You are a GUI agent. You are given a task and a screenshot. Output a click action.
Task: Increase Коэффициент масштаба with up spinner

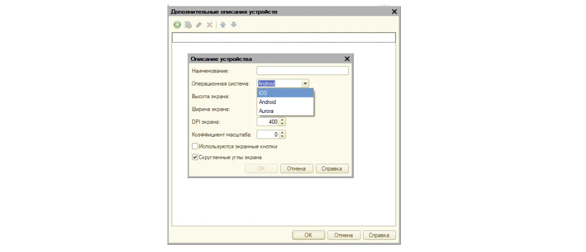click(283, 132)
